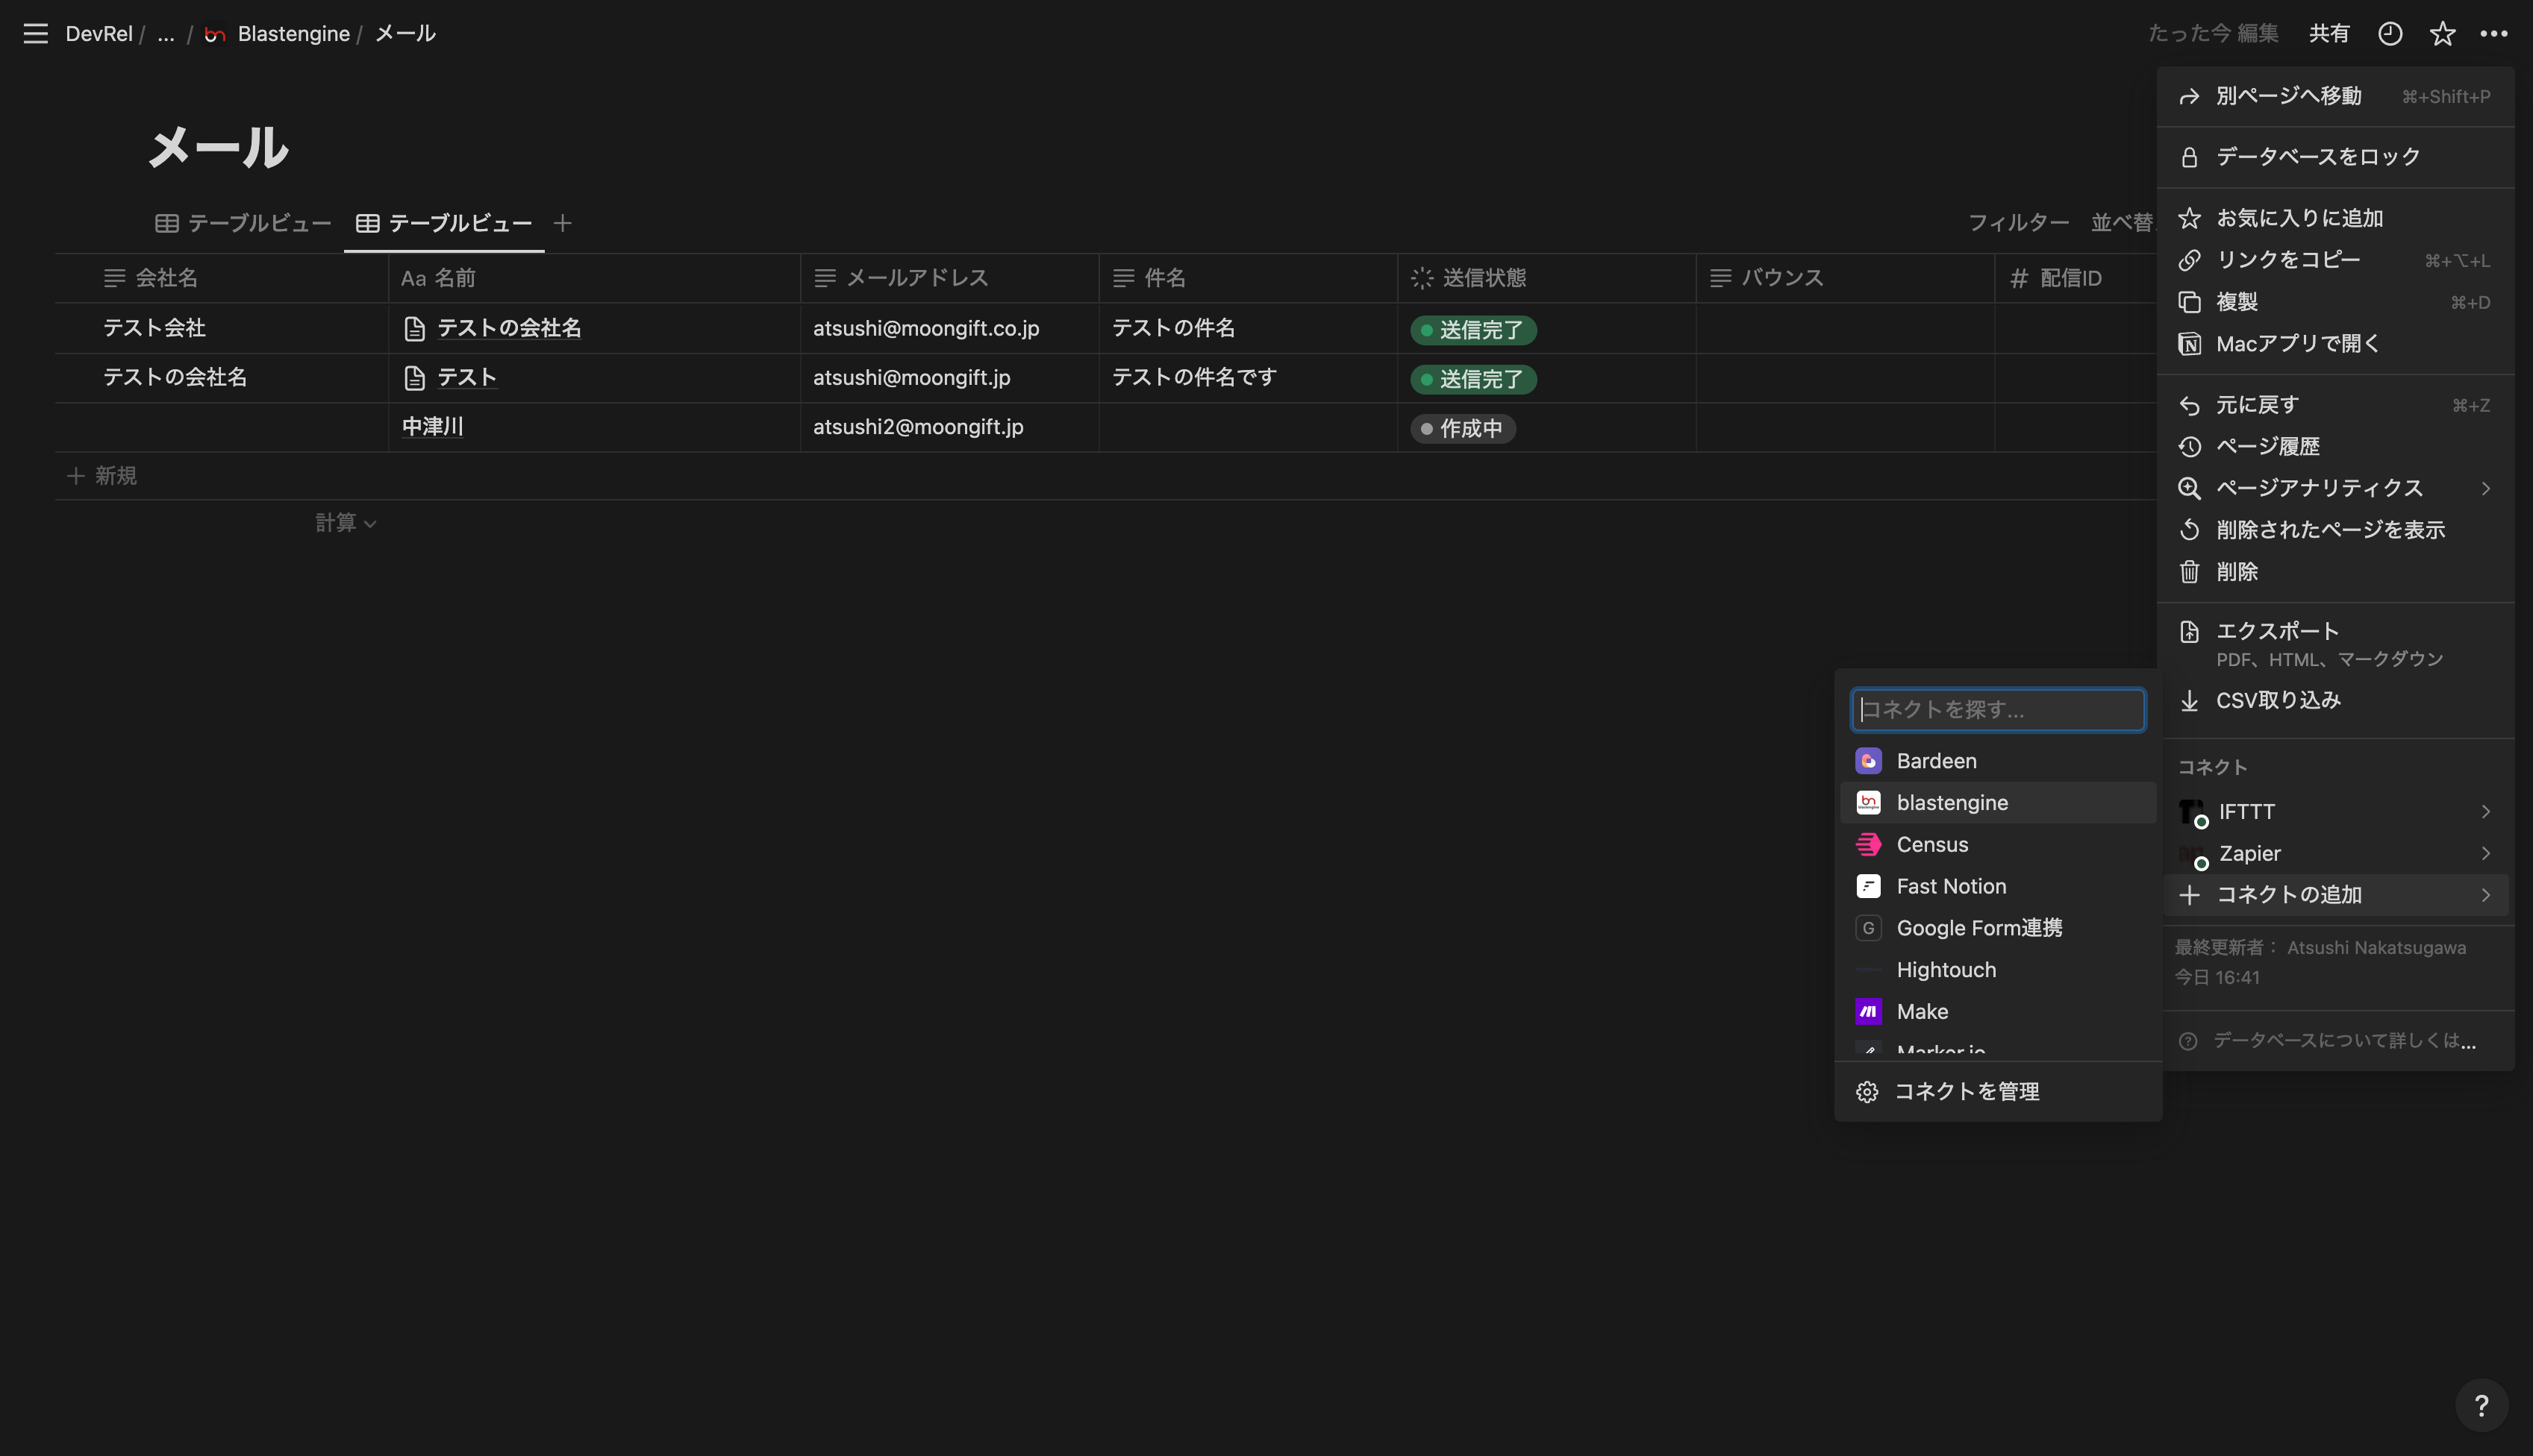Toggle お気に入りに追加 in the menu
Viewport: 2533px width, 1456px height.
2299,218
